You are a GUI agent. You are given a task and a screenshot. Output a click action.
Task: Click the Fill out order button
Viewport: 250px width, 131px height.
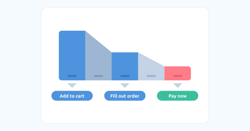point(125,96)
